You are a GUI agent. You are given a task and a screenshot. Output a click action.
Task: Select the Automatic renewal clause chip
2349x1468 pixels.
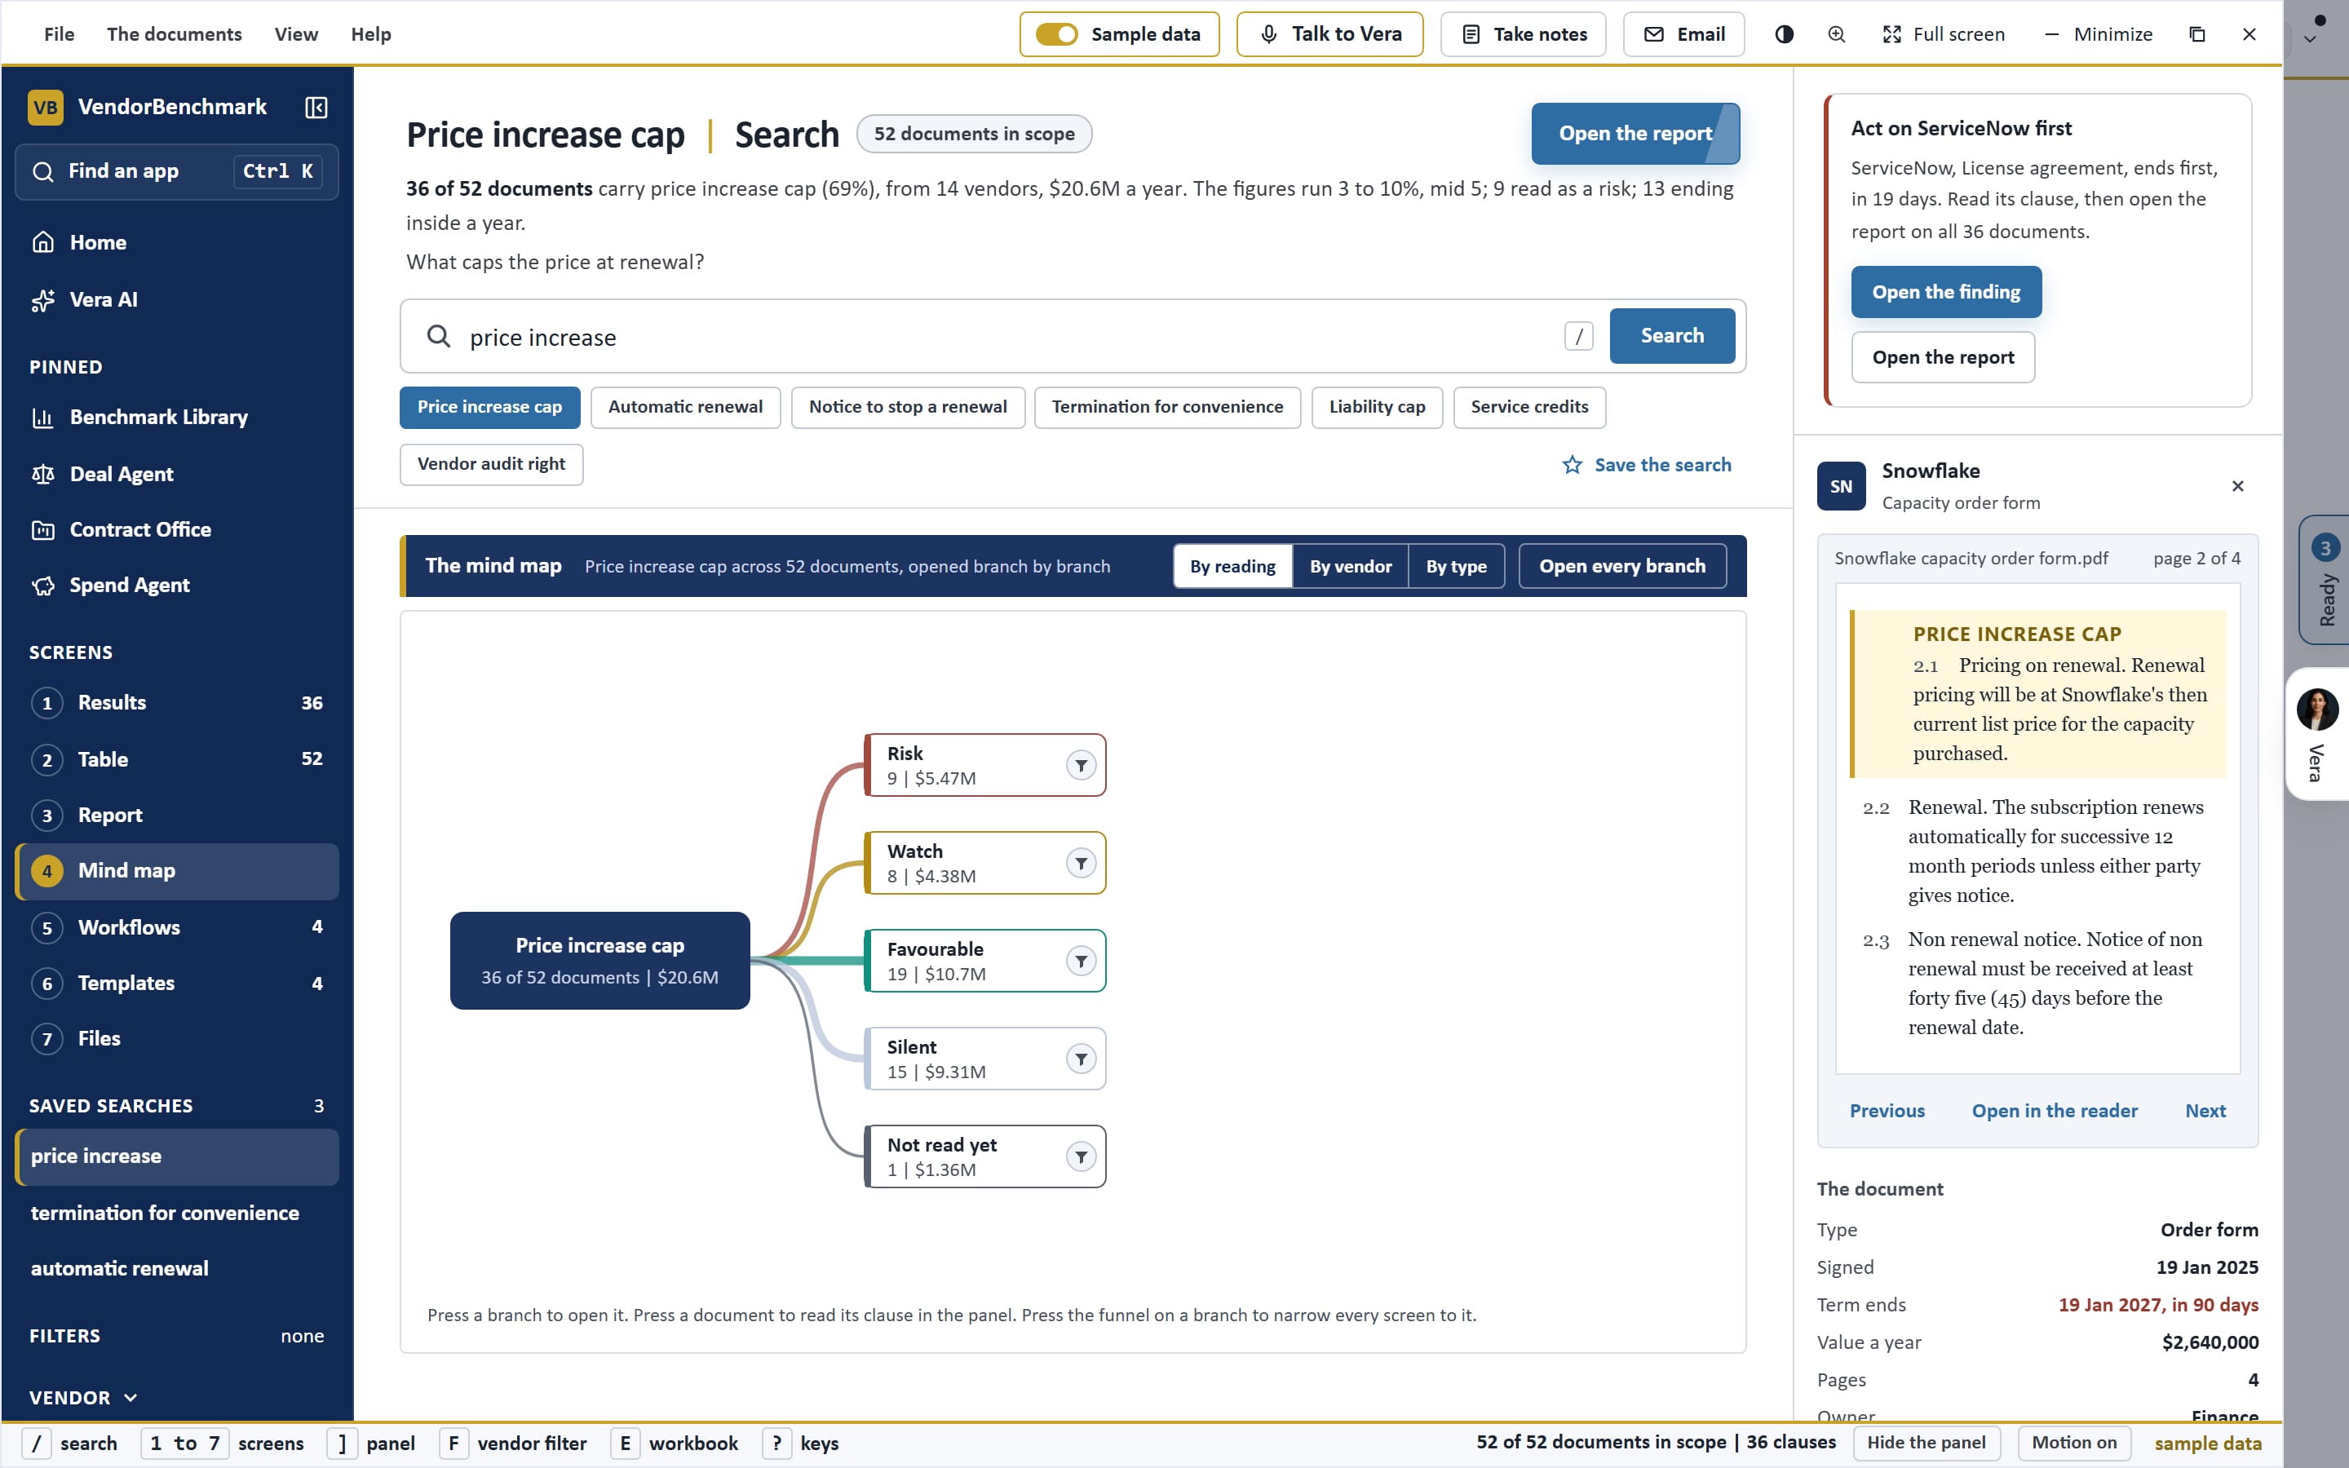(x=685, y=407)
